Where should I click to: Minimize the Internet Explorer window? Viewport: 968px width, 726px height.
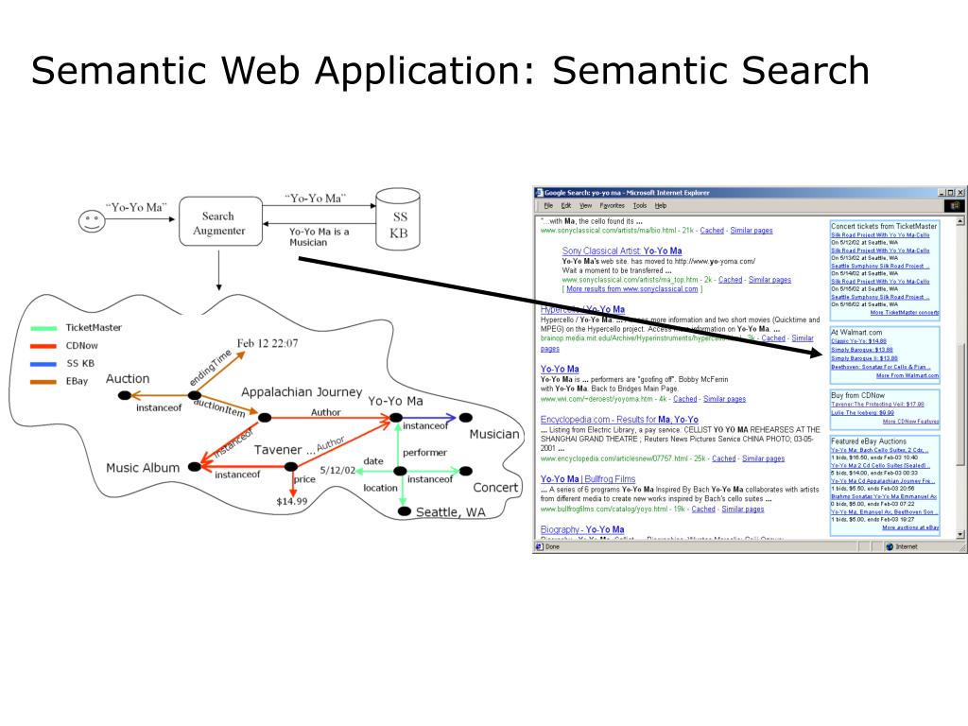pos(942,193)
